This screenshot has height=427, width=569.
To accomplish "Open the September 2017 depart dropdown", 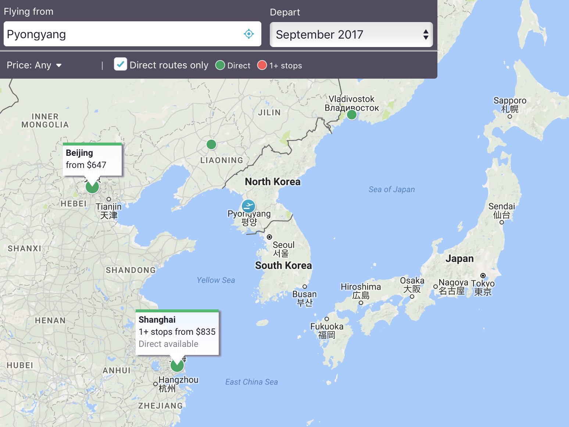I will click(x=346, y=35).
